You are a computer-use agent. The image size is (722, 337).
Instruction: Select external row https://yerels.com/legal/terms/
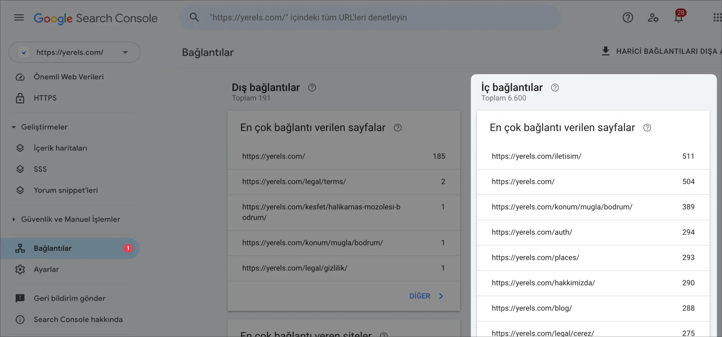click(344, 182)
